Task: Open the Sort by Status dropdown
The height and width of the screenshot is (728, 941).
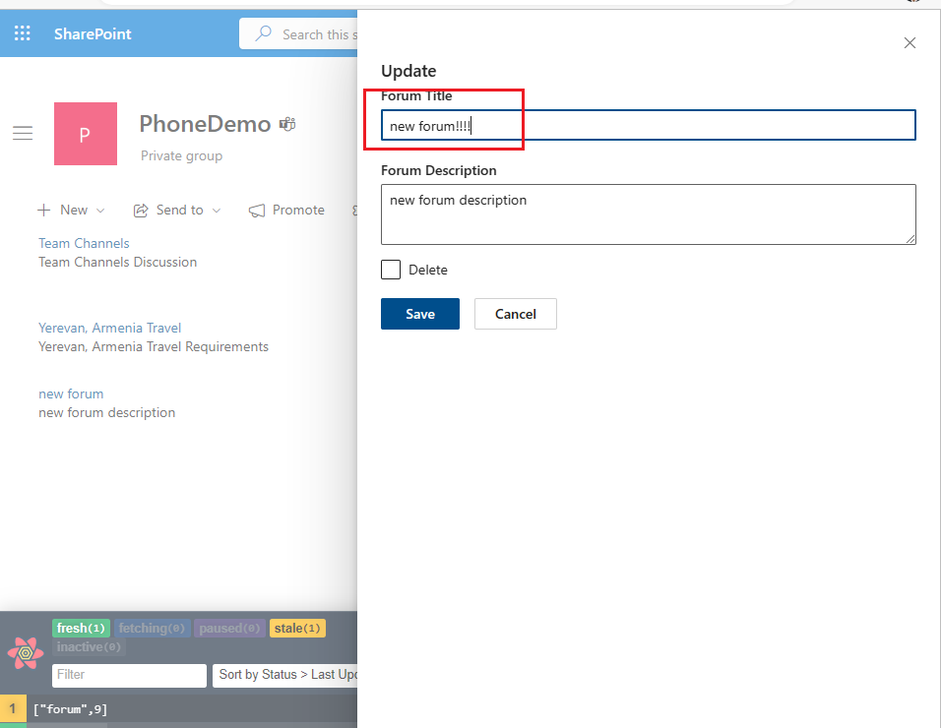Action: point(285,675)
